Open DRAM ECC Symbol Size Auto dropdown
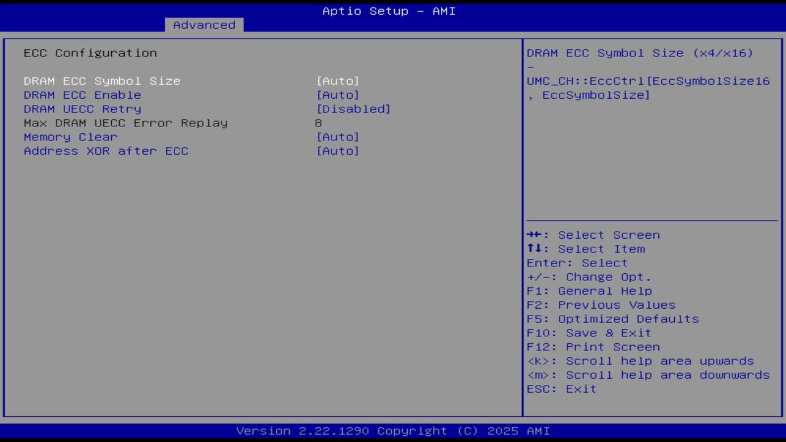Image resolution: width=786 pixels, height=442 pixels. coord(338,81)
